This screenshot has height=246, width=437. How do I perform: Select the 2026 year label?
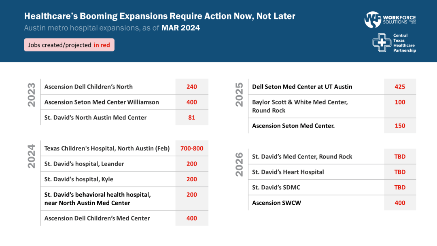click(x=239, y=164)
